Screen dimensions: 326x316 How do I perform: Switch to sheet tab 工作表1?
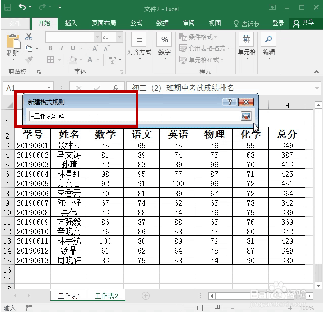69,296
